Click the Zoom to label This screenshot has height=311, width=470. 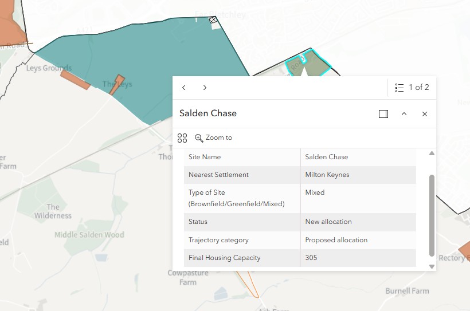pyautogui.click(x=219, y=137)
